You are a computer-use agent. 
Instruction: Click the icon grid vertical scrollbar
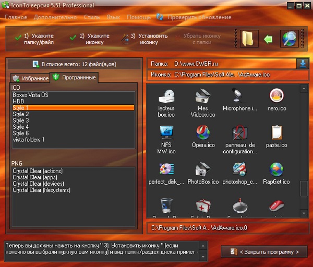pyautogui.click(x=304, y=151)
